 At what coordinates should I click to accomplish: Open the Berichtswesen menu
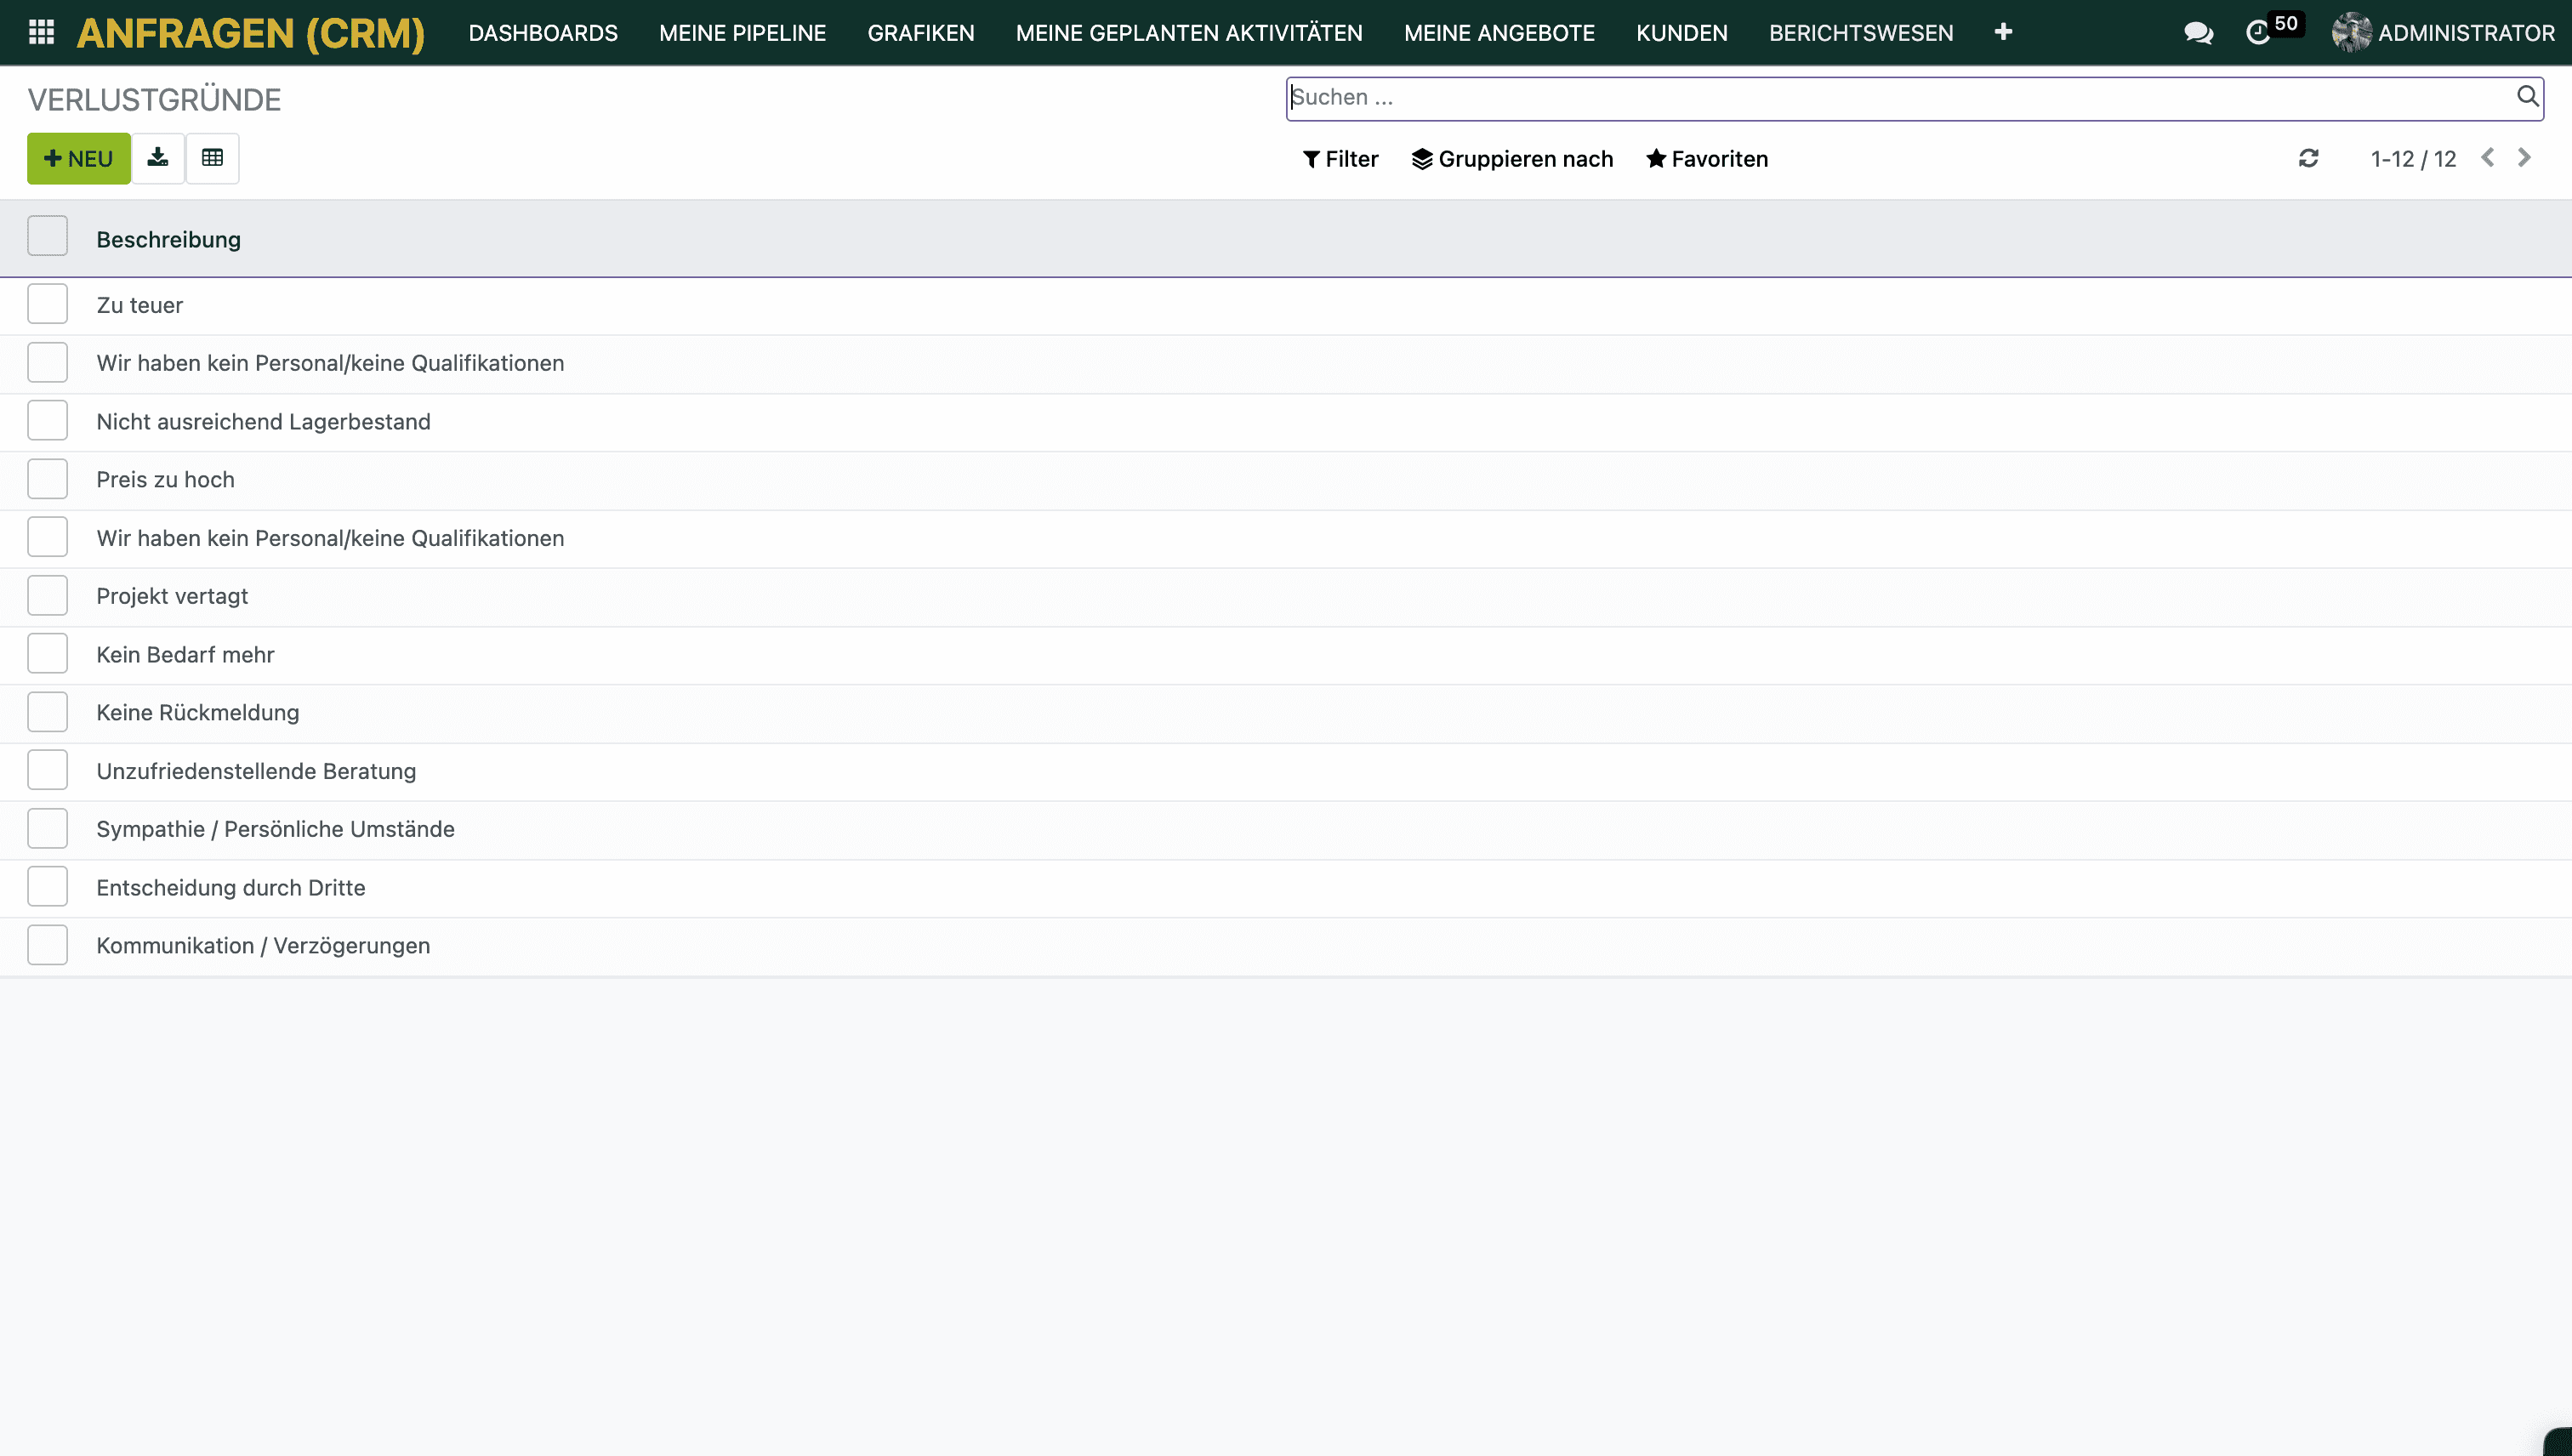[1860, 33]
